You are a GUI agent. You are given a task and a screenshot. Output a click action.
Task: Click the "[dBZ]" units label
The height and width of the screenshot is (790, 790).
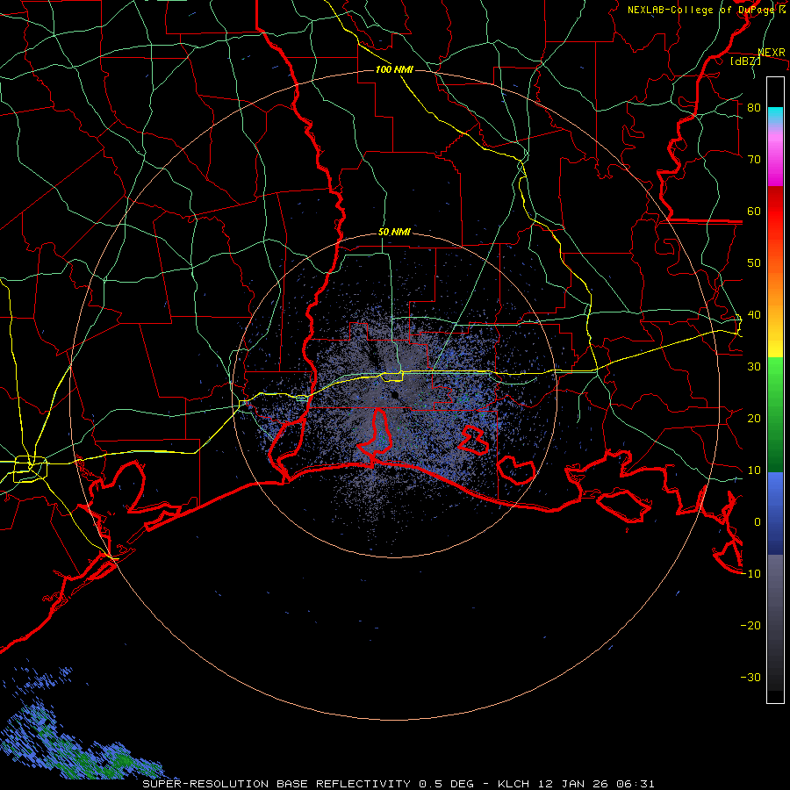tap(746, 61)
